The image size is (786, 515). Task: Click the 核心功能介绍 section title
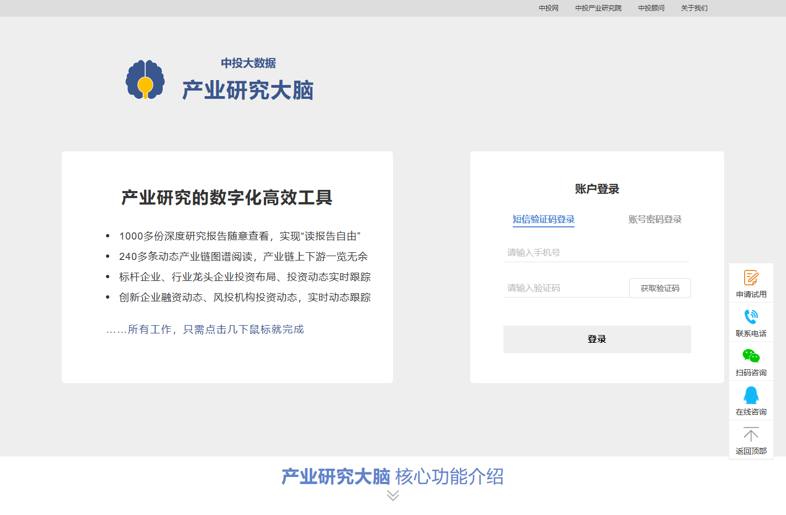pyautogui.click(x=450, y=476)
